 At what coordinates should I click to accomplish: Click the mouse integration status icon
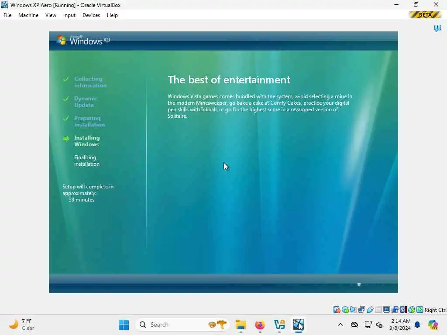pos(411,310)
